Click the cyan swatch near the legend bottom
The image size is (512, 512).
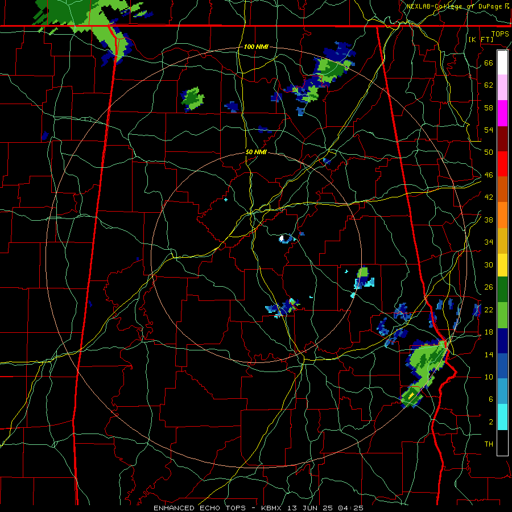pyautogui.click(x=502, y=417)
